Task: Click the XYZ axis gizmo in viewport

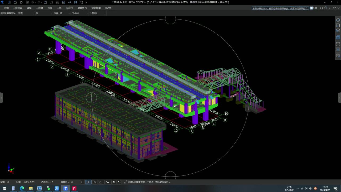Action: (x=11, y=169)
